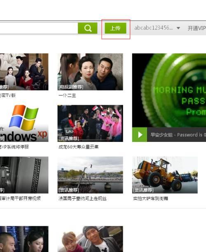Click the 法国男子塞纳河上走钢丝 title link
The height and width of the screenshot is (252, 206).
82,199
